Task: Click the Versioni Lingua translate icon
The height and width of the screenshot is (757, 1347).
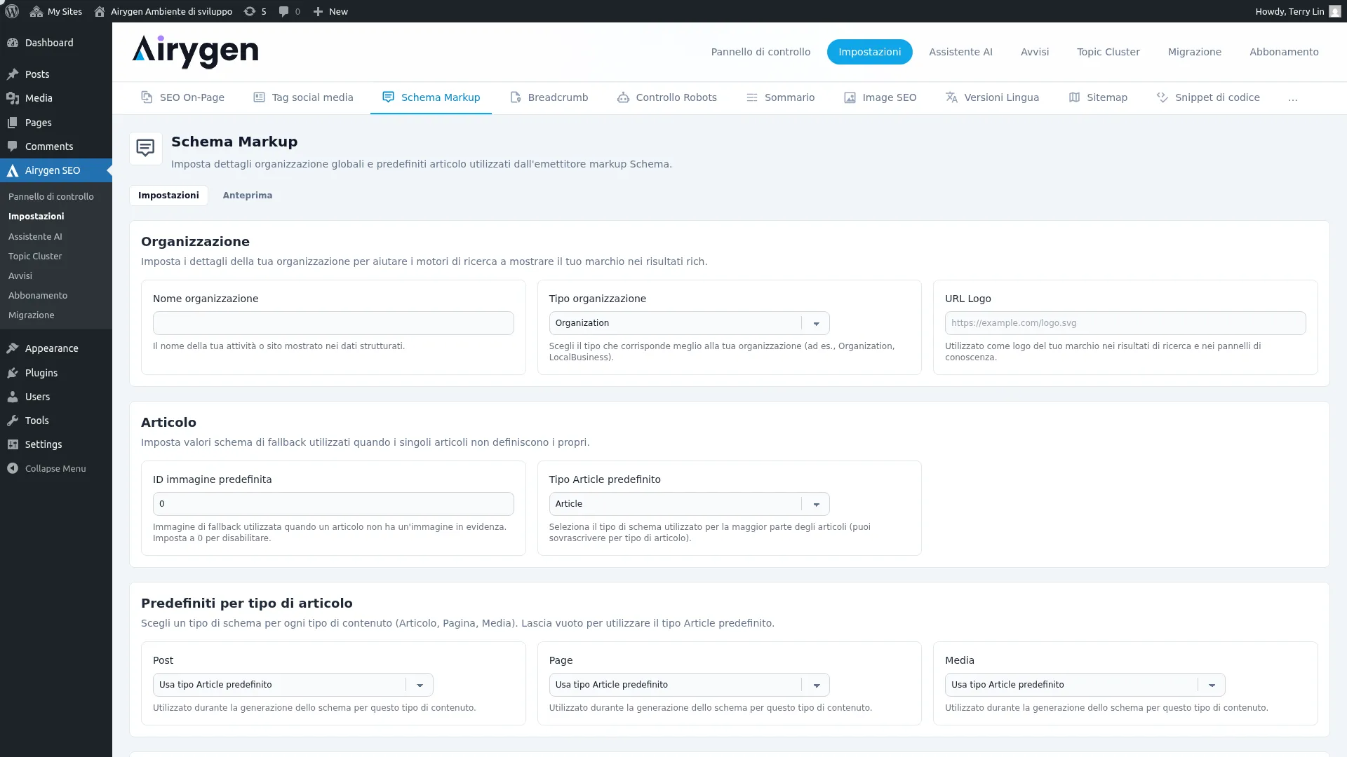Action: click(951, 97)
